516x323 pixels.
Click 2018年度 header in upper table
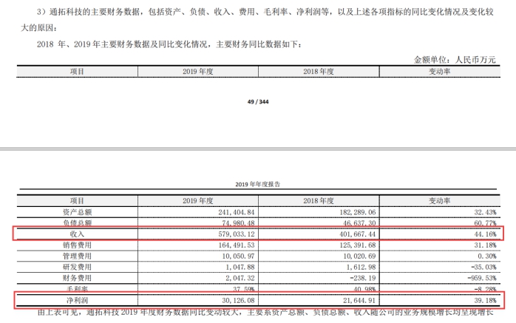coord(319,72)
